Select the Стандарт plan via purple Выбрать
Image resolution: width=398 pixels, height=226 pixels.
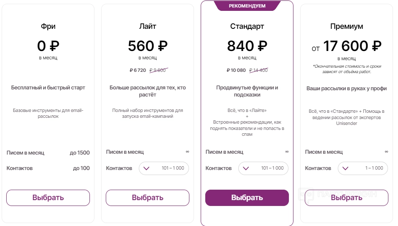click(247, 198)
